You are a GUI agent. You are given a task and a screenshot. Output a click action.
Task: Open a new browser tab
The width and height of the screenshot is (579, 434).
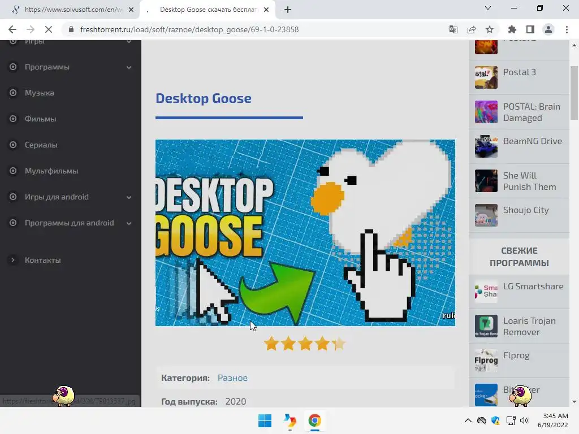point(288,10)
